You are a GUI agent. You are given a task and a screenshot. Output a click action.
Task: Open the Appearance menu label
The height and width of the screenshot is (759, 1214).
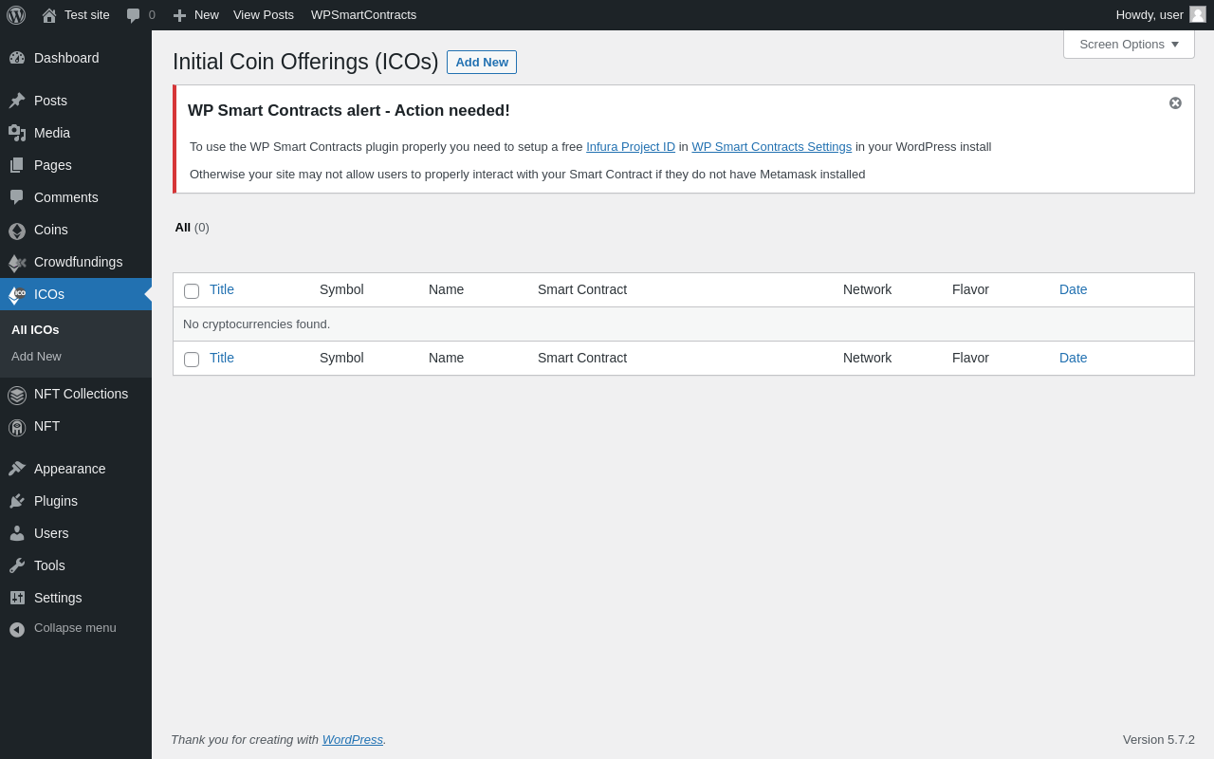click(x=70, y=469)
